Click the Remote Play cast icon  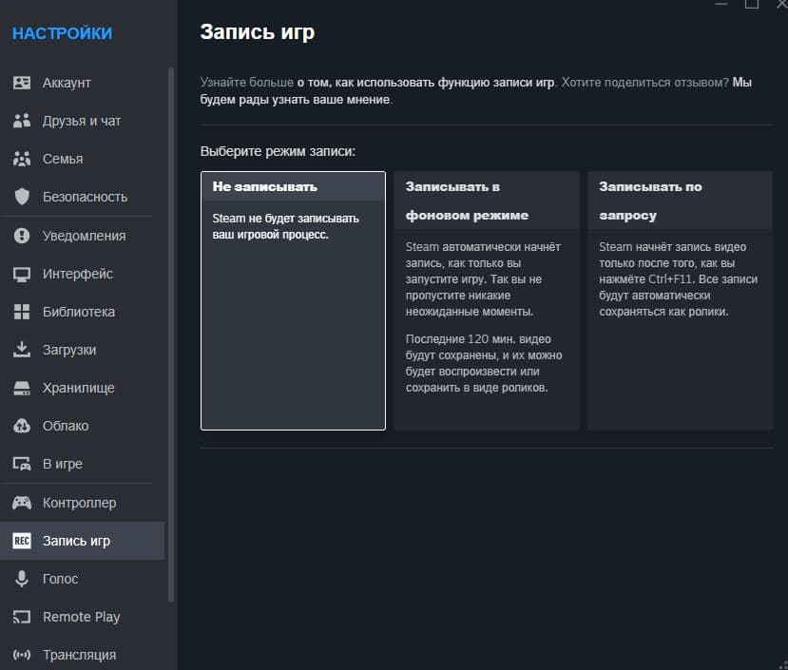pos(22,617)
